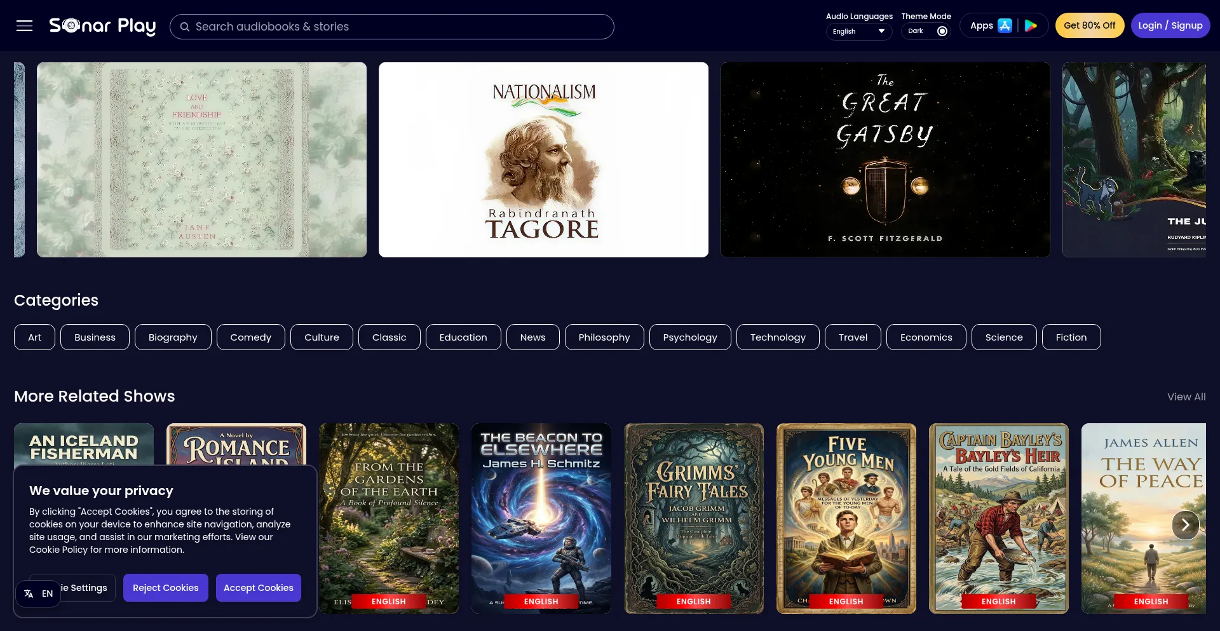The image size is (1220, 631).
Task: Click the Categories heading
Action: point(56,300)
